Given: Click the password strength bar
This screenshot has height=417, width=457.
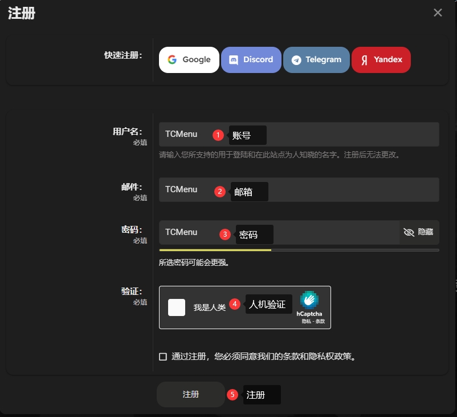Looking at the screenshot, I should click(x=299, y=250).
